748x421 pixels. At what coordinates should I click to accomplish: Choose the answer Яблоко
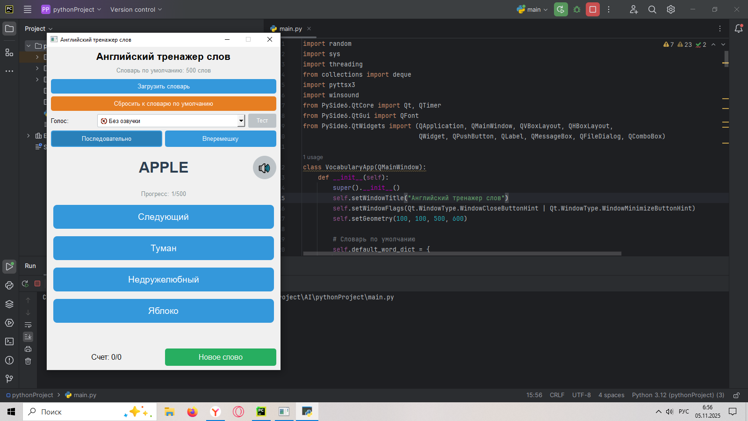point(163,311)
